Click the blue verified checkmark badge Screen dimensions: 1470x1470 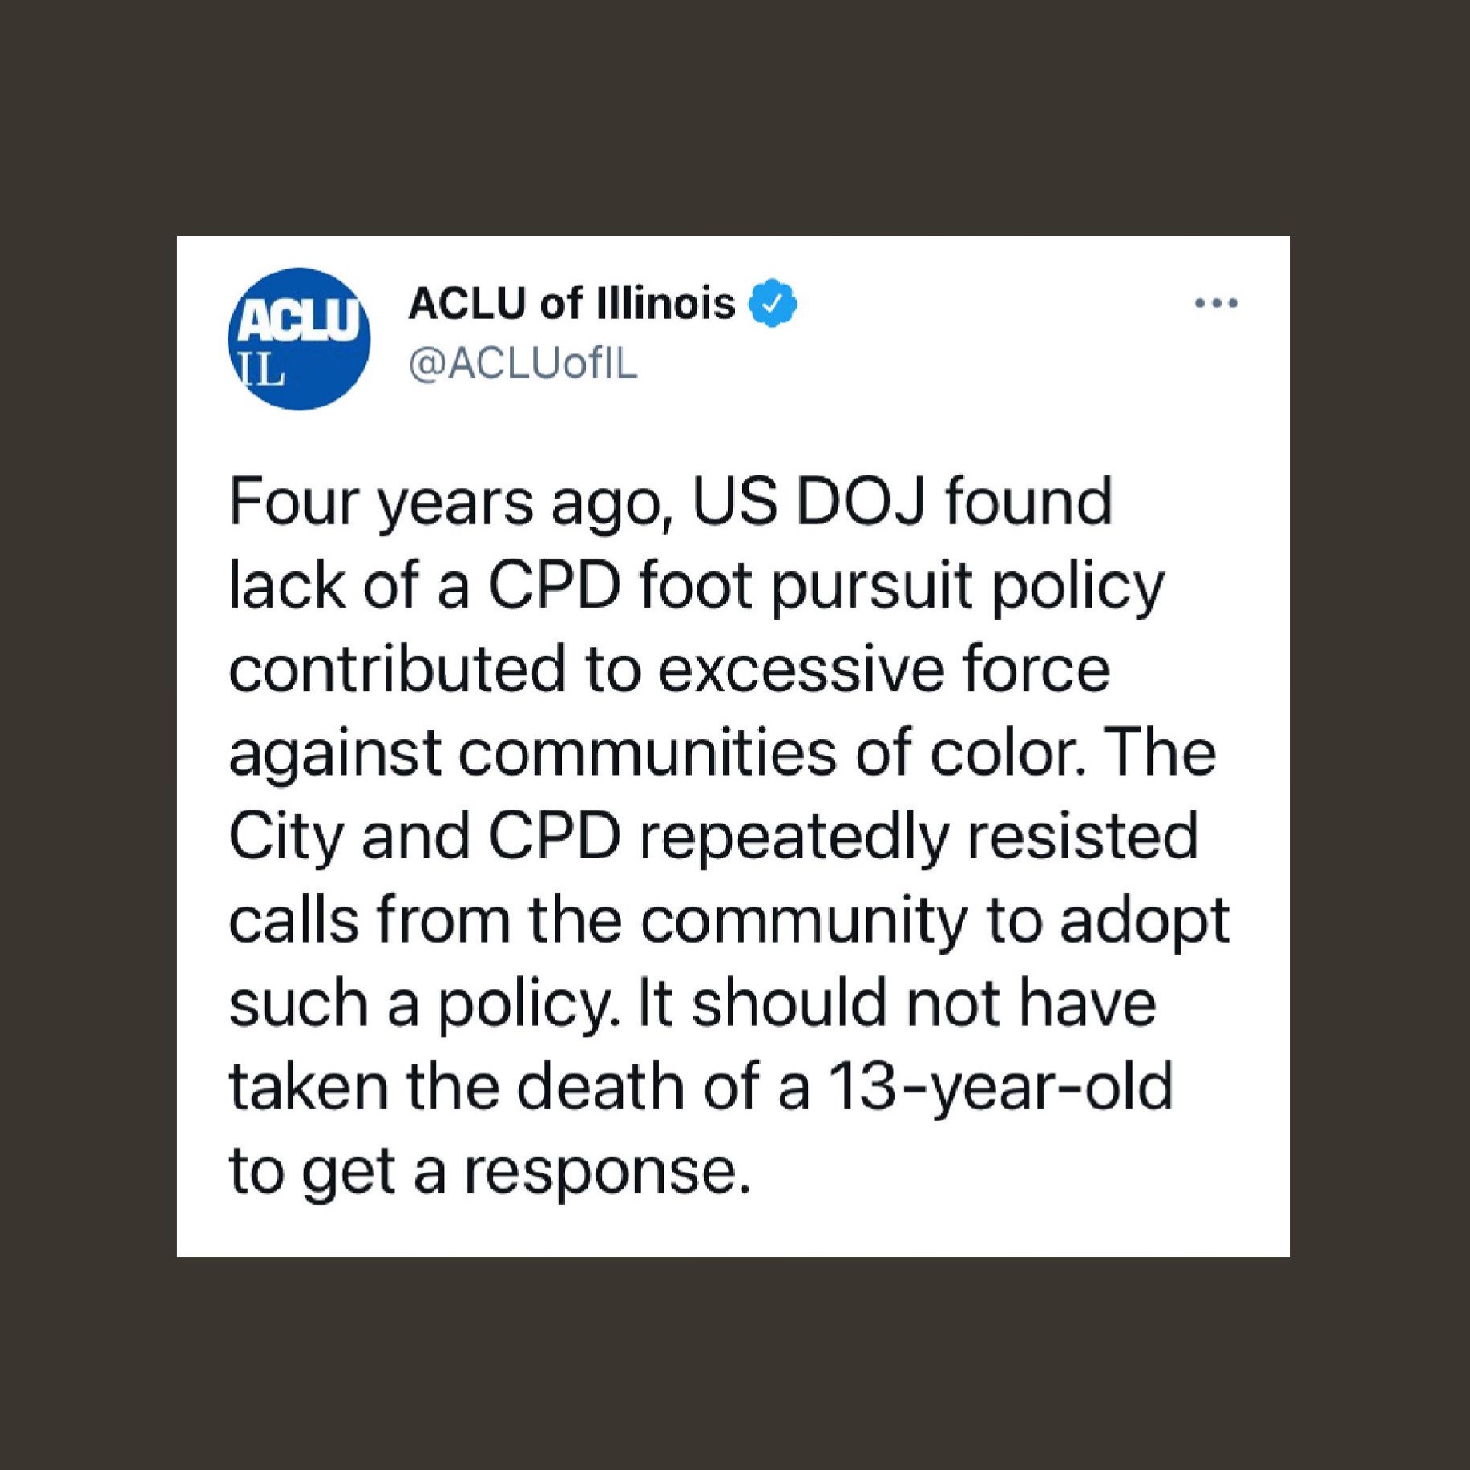click(772, 303)
